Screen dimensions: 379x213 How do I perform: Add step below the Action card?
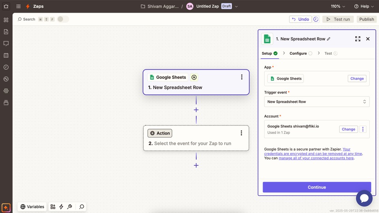196,165
